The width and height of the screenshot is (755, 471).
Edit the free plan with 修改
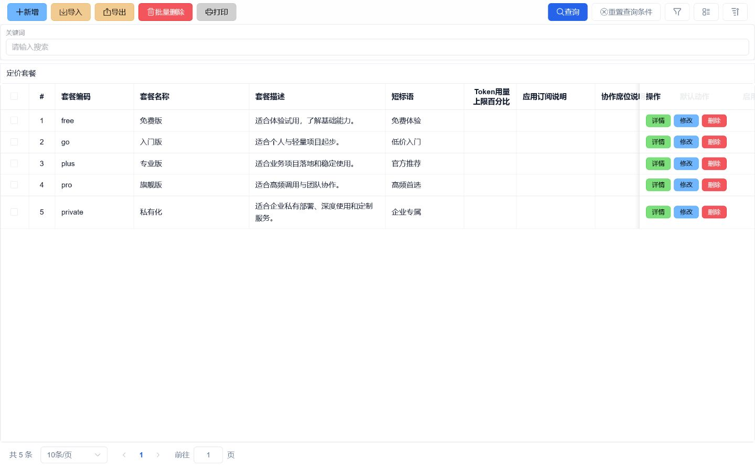tap(686, 121)
